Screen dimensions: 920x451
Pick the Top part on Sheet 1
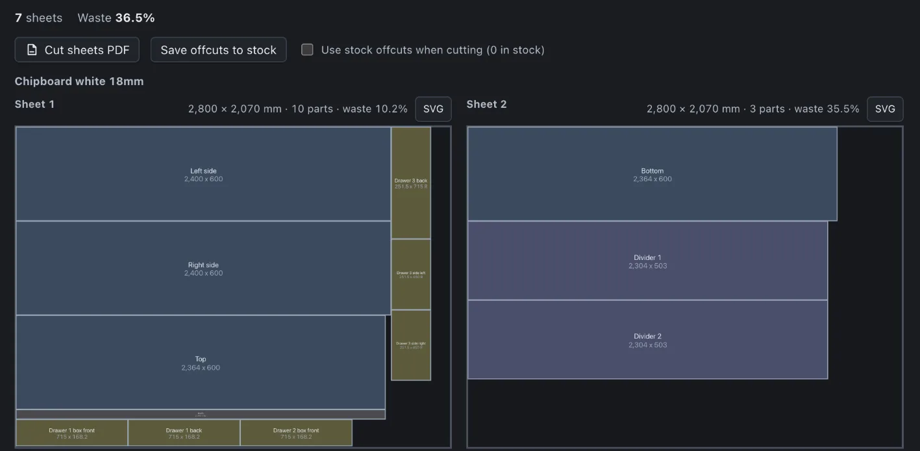pyautogui.click(x=201, y=363)
